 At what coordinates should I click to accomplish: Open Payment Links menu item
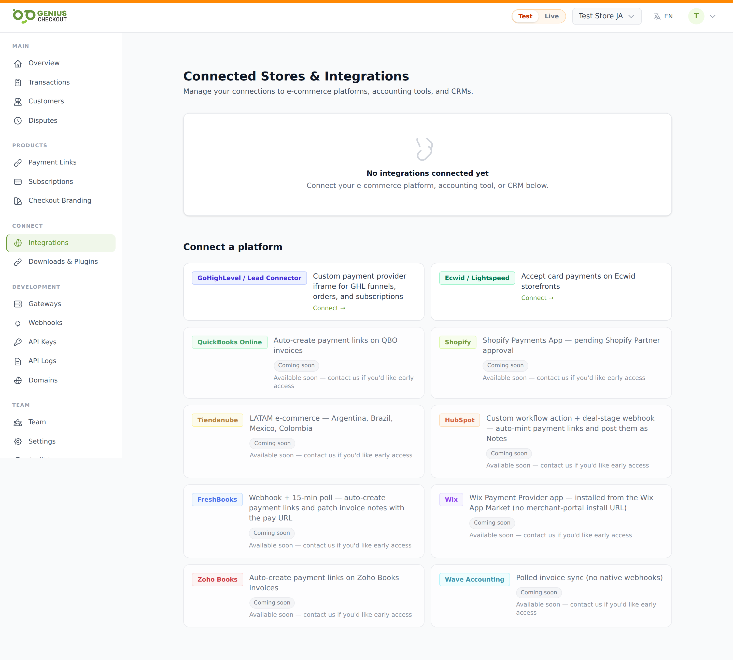point(61,162)
